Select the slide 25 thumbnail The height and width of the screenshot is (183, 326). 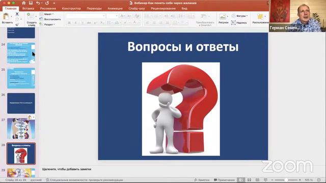point(21,78)
